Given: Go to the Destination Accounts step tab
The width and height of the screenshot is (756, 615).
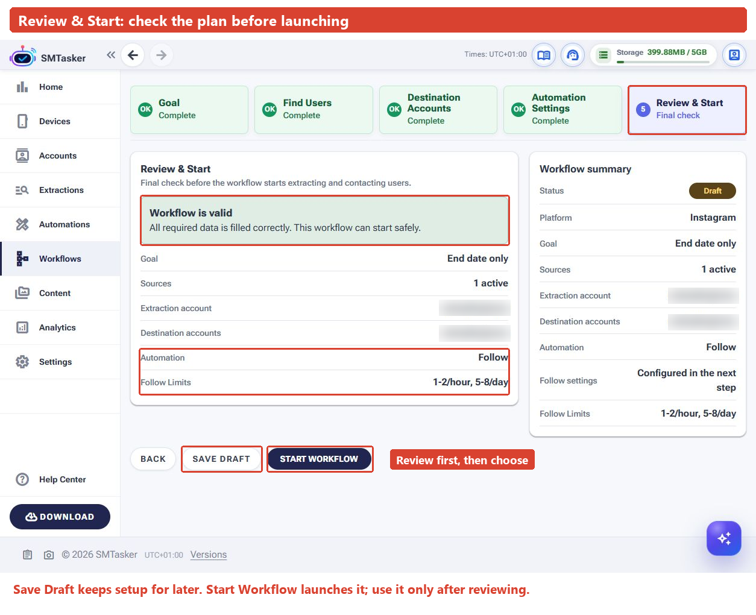Looking at the screenshot, I should pos(438,109).
